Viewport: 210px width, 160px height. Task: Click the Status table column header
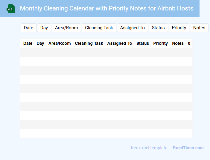pyautogui.click(x=143, y=43)
